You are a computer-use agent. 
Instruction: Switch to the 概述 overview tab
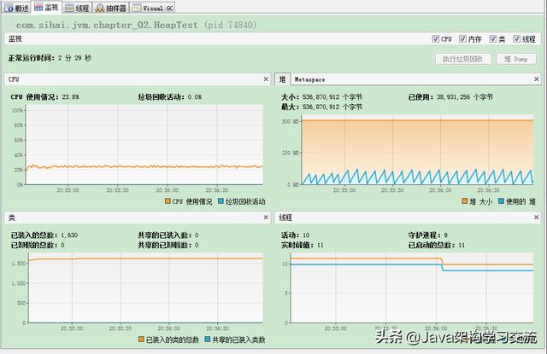click(x=16, y=8)
